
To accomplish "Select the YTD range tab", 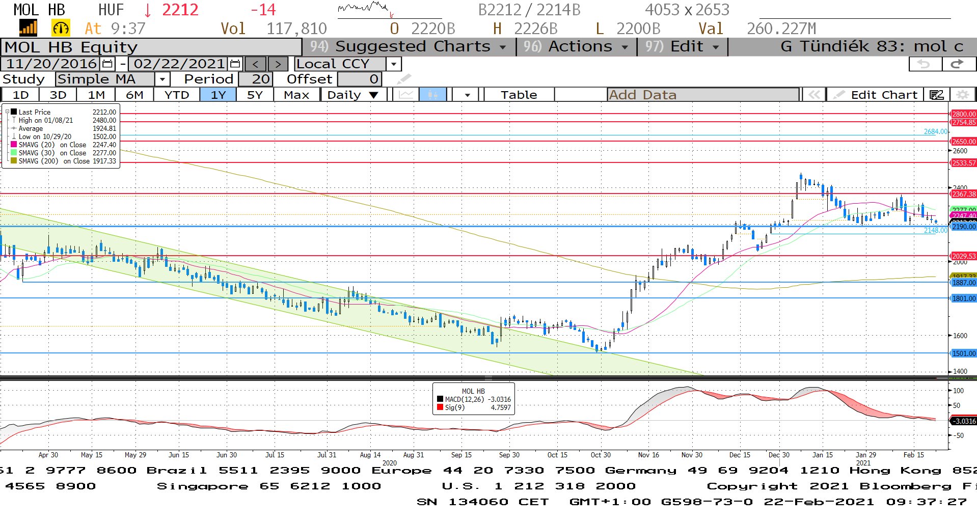I will (x=177, y=95).
